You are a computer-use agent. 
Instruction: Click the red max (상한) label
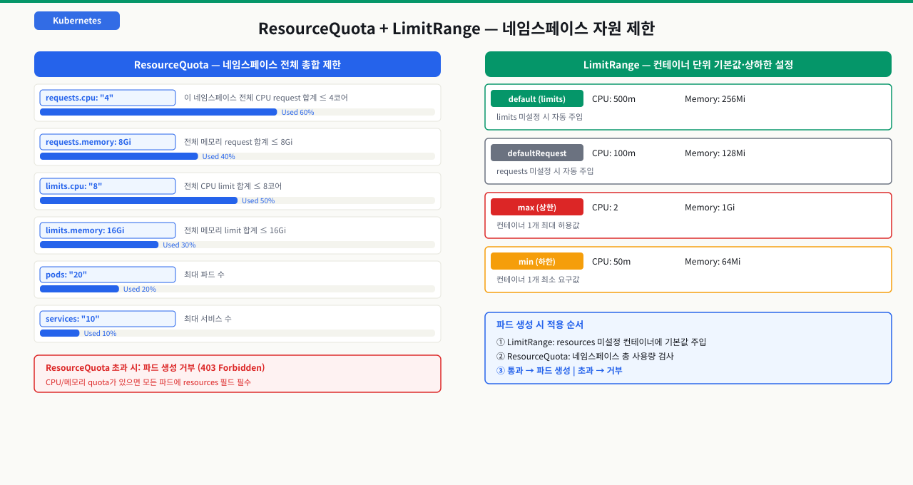point(537,207)
